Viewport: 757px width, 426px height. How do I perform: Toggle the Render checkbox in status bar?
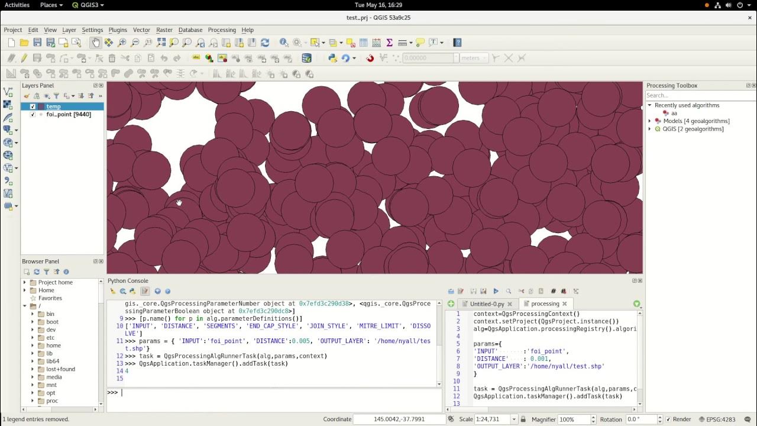coord(668,419)
